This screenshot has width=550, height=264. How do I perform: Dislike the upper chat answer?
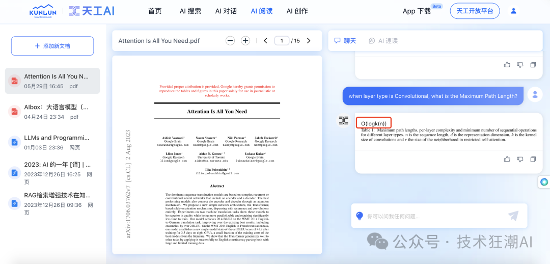coord(520,65)
